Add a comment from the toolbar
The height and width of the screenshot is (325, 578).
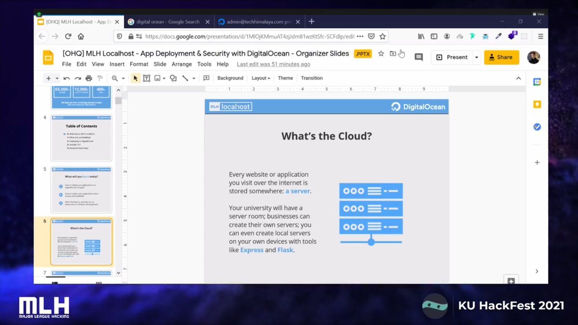207,78
